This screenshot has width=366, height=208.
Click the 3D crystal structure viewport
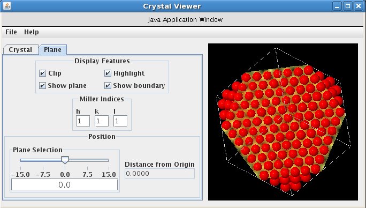pyautogui.click(x=283, y=122)
